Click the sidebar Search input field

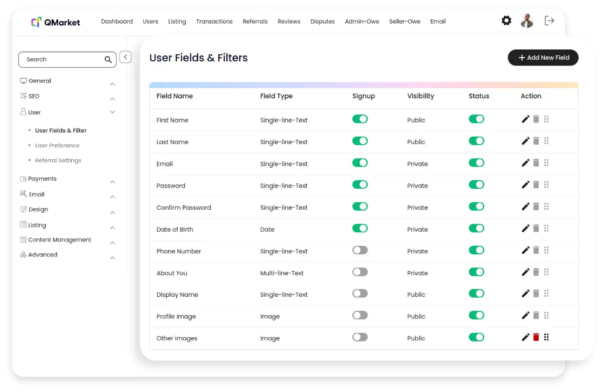click(62, 60)
